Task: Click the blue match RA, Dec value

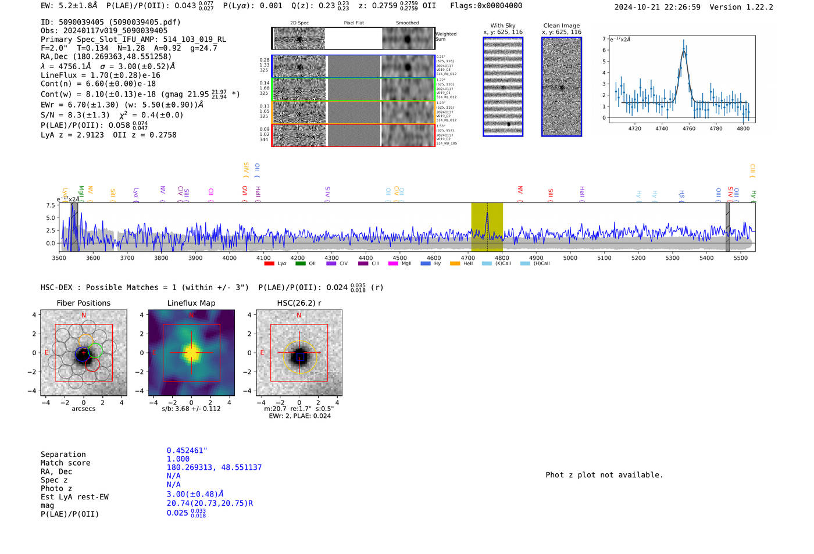Action: [214, 467]
